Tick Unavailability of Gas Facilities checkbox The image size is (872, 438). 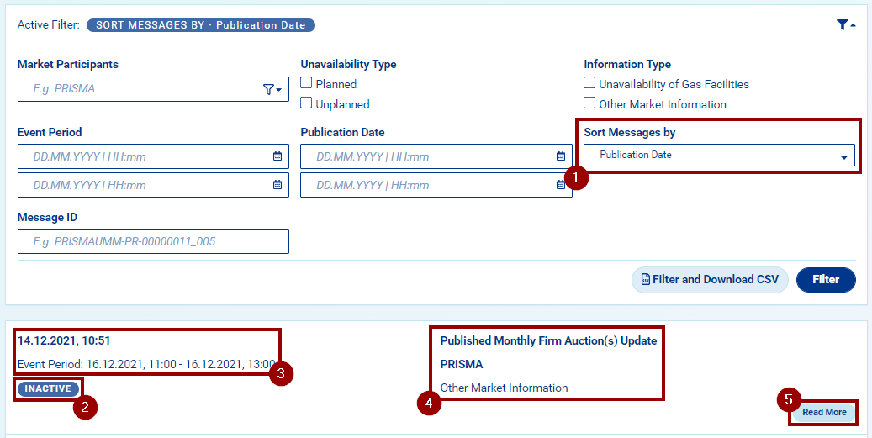pyautogui.click(x=590, y=83)
